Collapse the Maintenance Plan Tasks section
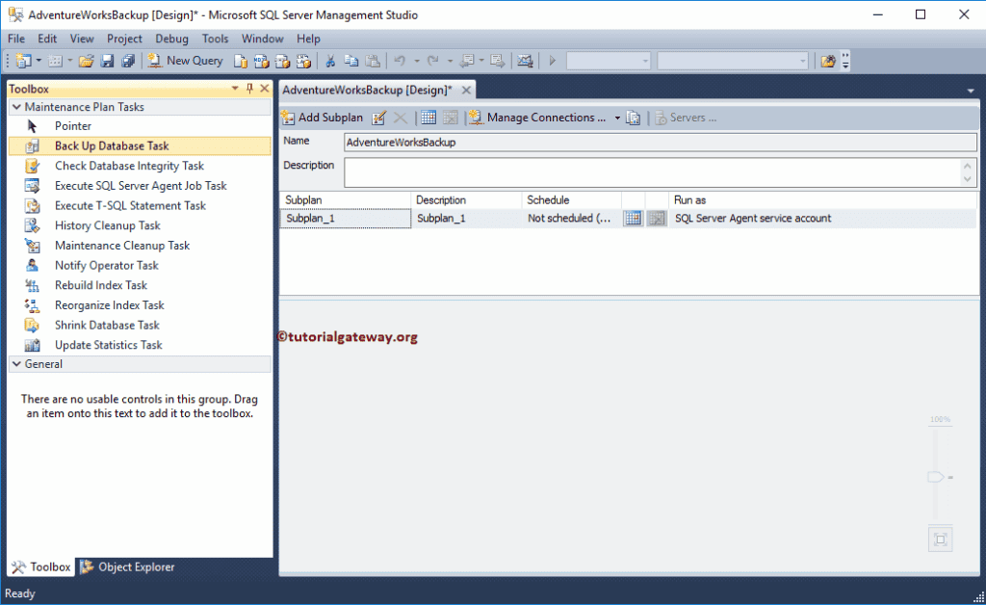The height and width of the screenshot is (605, 986). click(15, 106)
